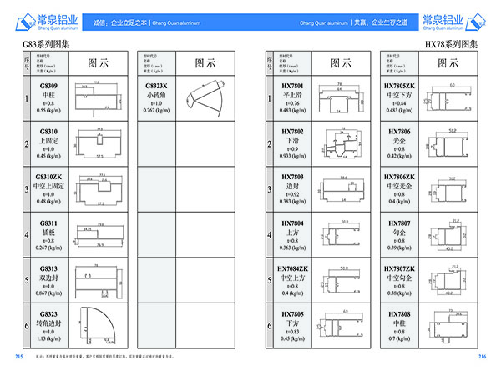Viewport: 501px width, 375px height.
Task: Click the name '平上滑' under HX7801
Action: [x=292, y=95]
